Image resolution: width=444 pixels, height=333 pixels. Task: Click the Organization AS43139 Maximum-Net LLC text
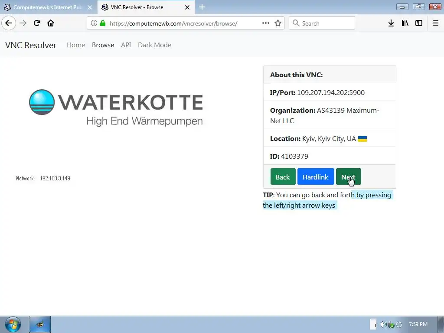(324, 115)
